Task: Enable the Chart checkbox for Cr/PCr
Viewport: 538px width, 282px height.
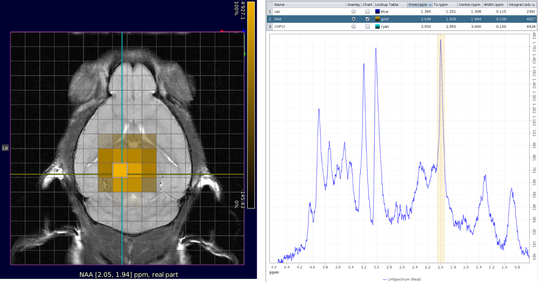Action: tap(367, 26)
